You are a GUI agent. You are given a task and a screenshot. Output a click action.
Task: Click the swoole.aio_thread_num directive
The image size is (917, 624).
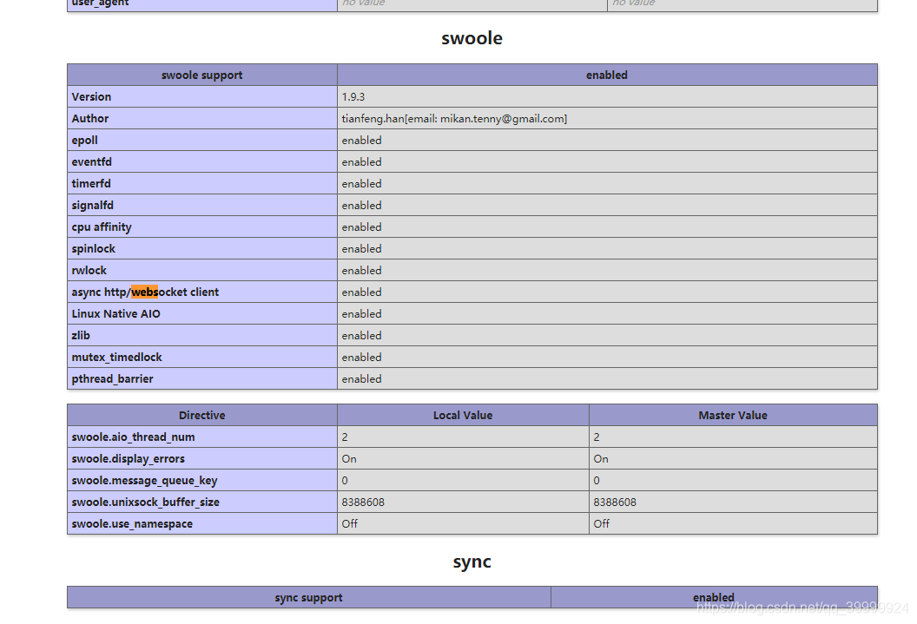134,437
